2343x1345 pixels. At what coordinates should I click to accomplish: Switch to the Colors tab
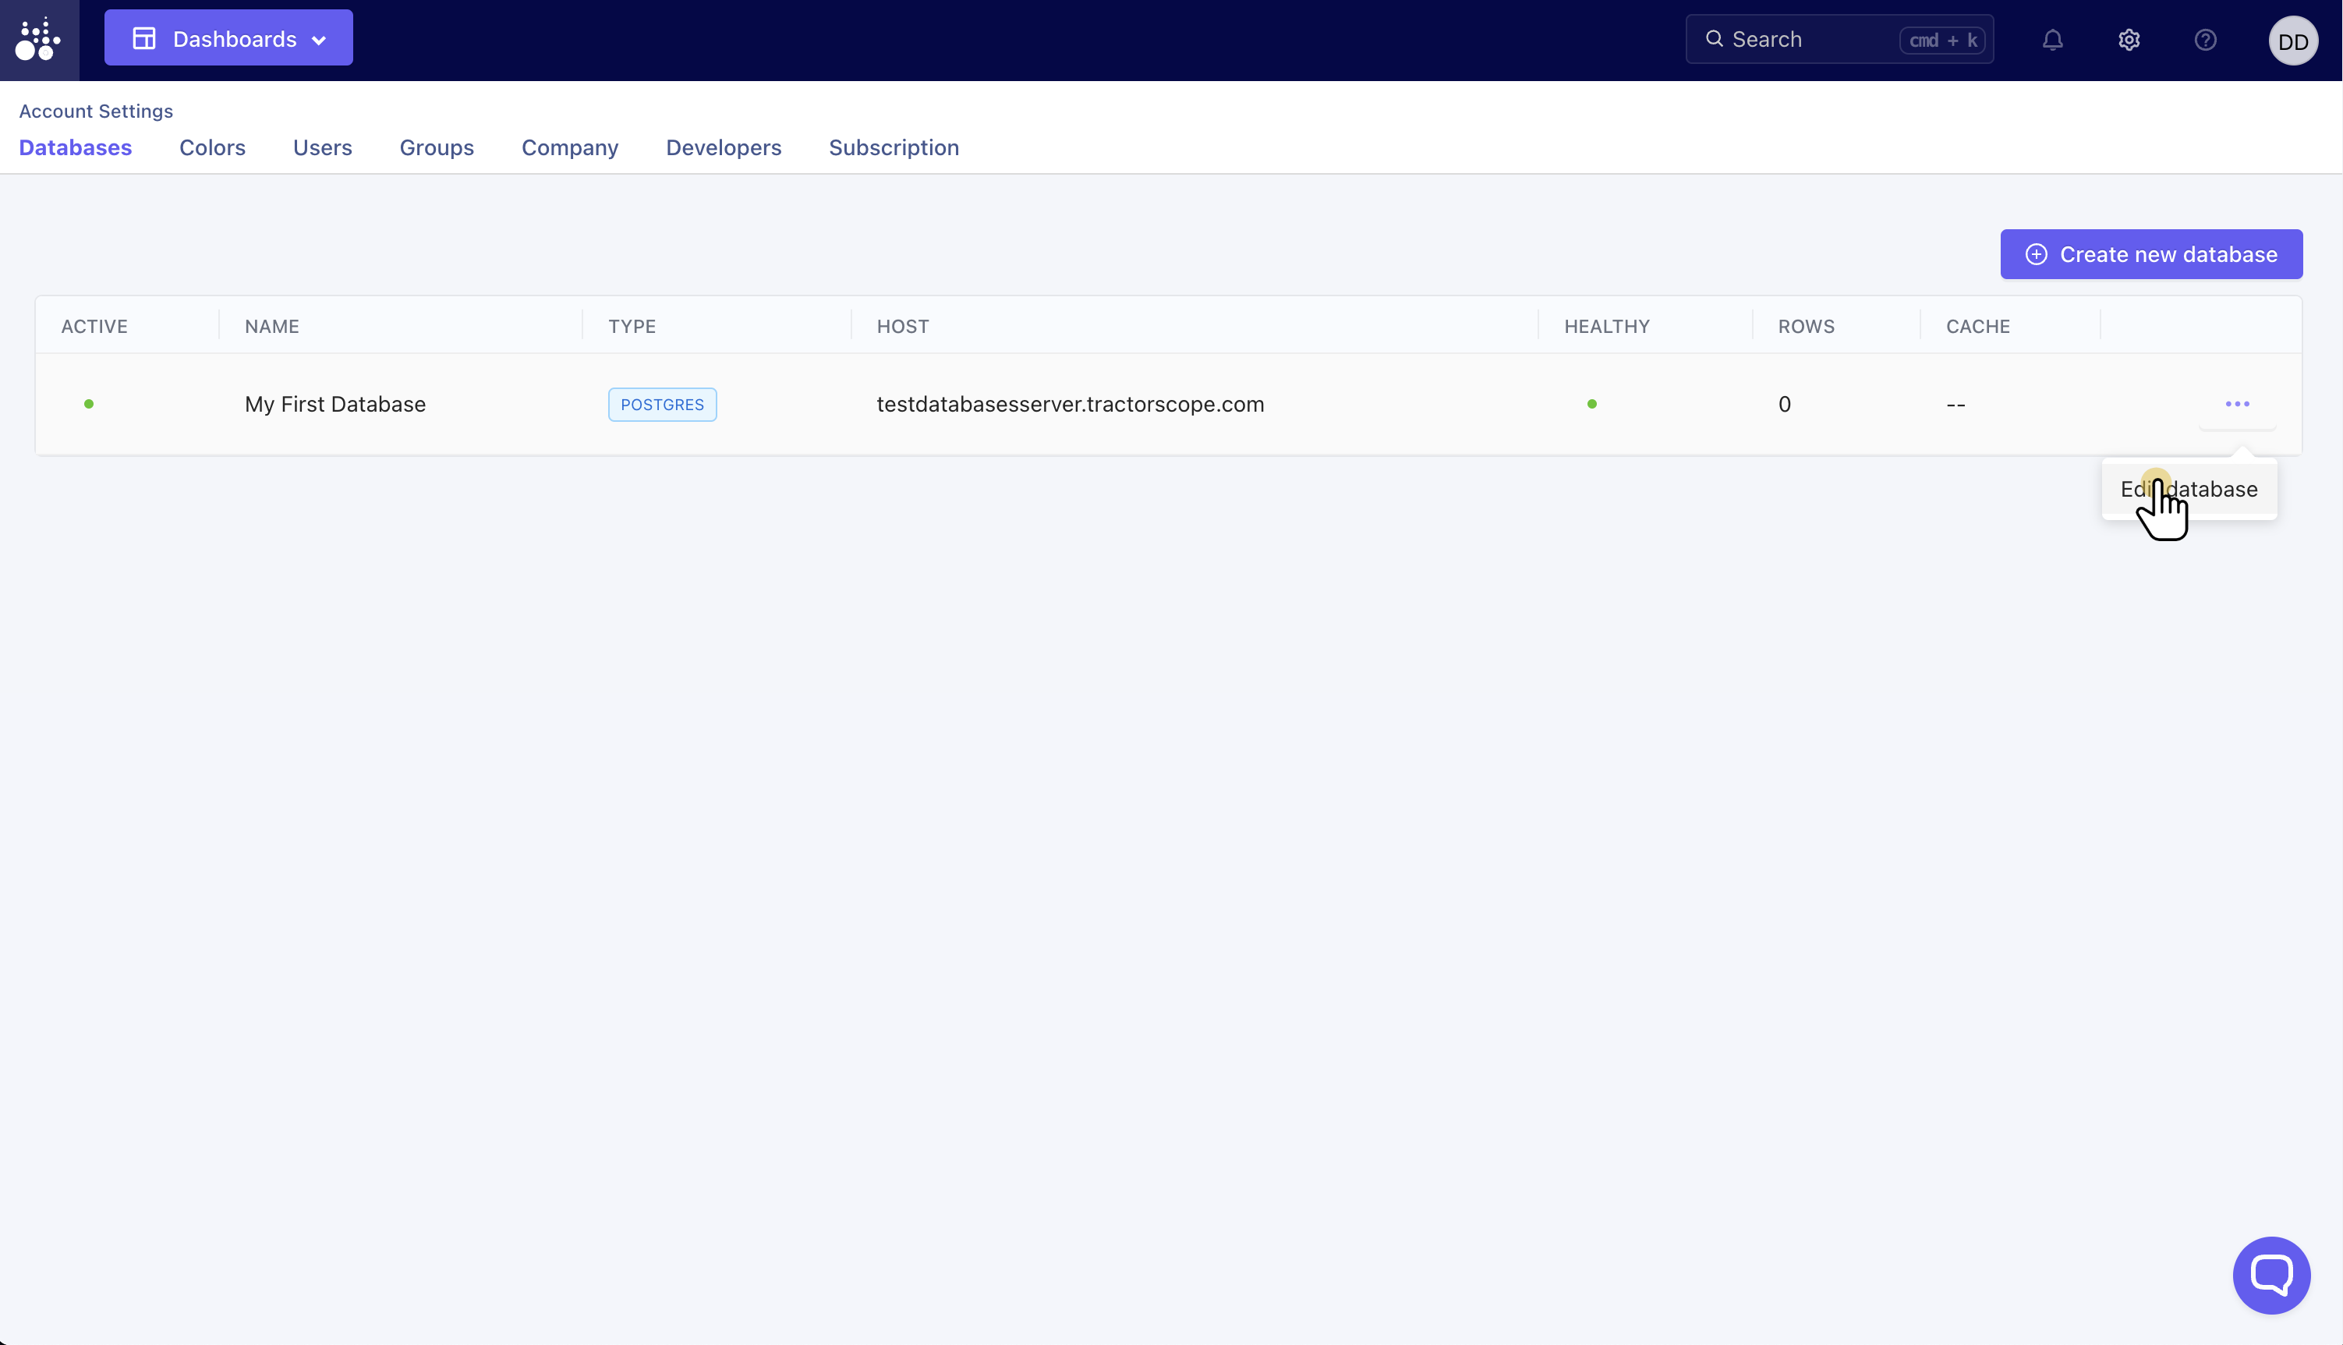point(211,148)
